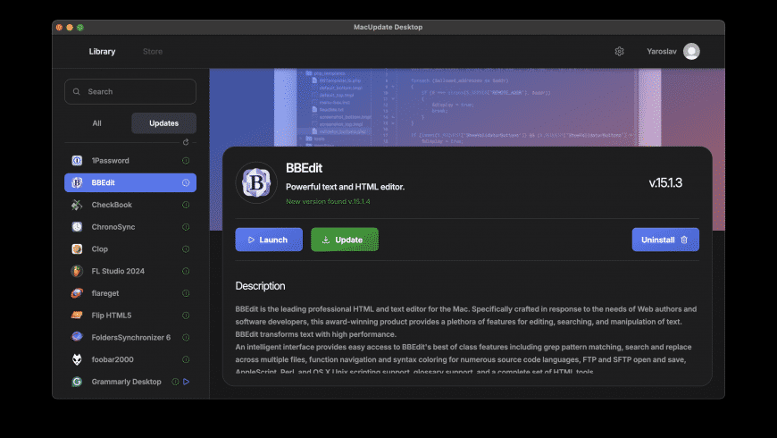Select FoldersSynchronizer 6 in the list
Image resolution: width=777 pixels, height=438 pixels.
(130, 337)
